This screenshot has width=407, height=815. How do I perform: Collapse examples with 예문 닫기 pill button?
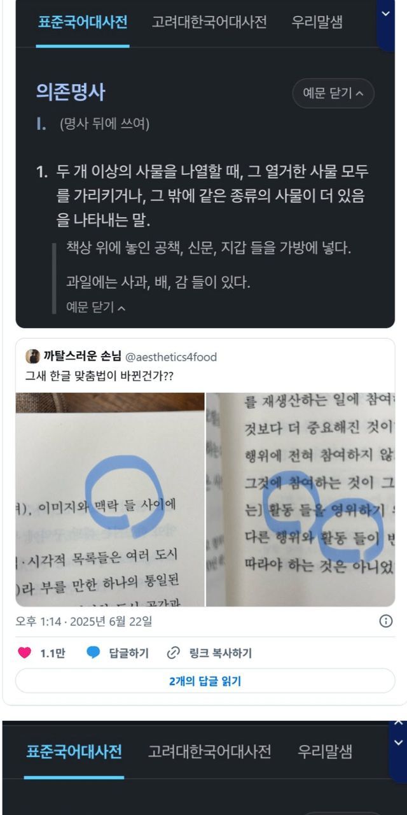point(333,93)
